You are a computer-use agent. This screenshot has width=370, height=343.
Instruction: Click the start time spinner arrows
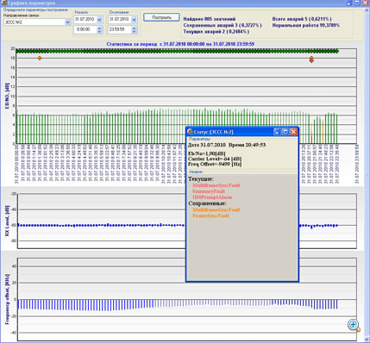(x=99, y=29)
